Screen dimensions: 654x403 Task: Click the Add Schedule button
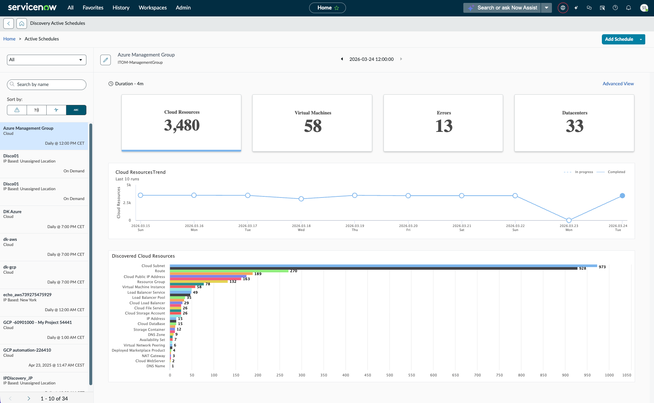(x=619, y=39)
